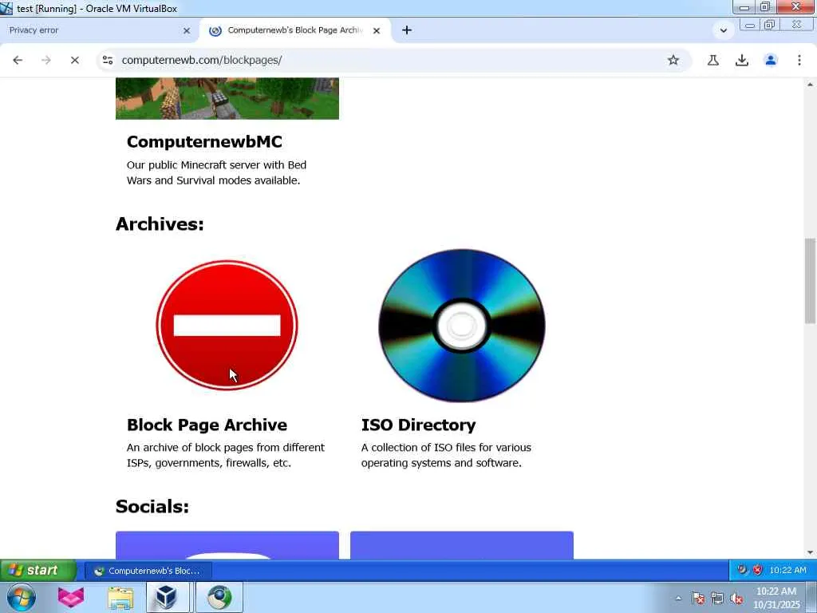Expand the tab search dropdown chevron
The width and height of the screenshot is (817, 613).
pyautogui.click(x=723, y=30)
